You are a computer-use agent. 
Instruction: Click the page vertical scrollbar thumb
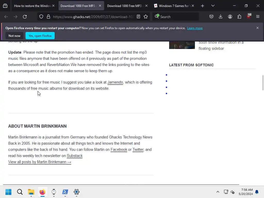tap(263, 83)
